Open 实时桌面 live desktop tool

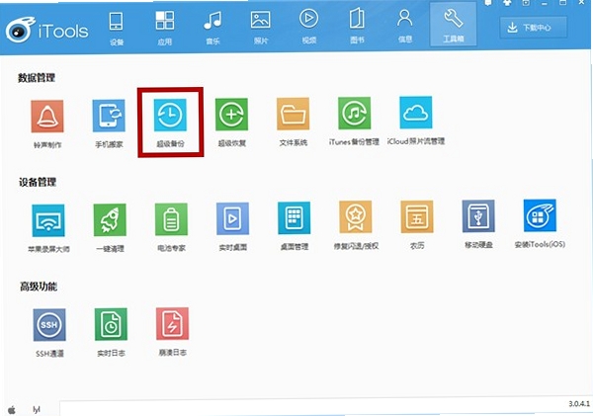click(232, 218)
